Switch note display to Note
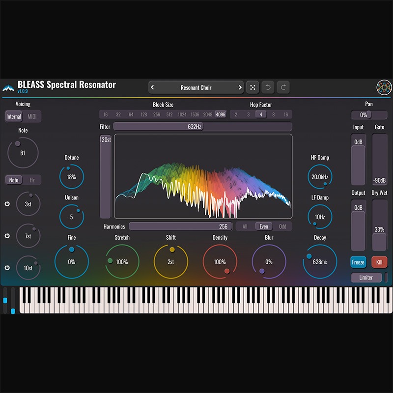Image resolution: width=393 pixels, height=393 pixels. click(x=14, y=180)
